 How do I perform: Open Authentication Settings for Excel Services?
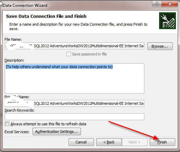tap(57, 131)
